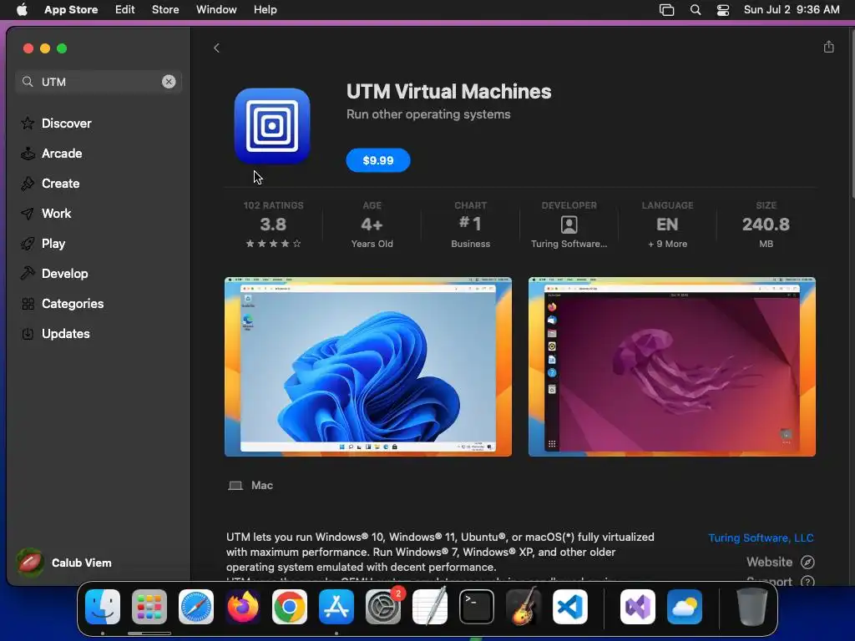This screenshot has width=855, height=641.
Task: Open the cloud weather app in Dock
Action: [x=685, y=607]
